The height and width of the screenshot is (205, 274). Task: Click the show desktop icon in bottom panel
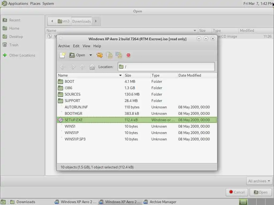(3, 202)
